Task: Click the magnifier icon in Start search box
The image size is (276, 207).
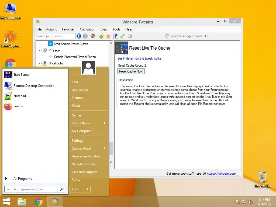Action: coord(62,189)
